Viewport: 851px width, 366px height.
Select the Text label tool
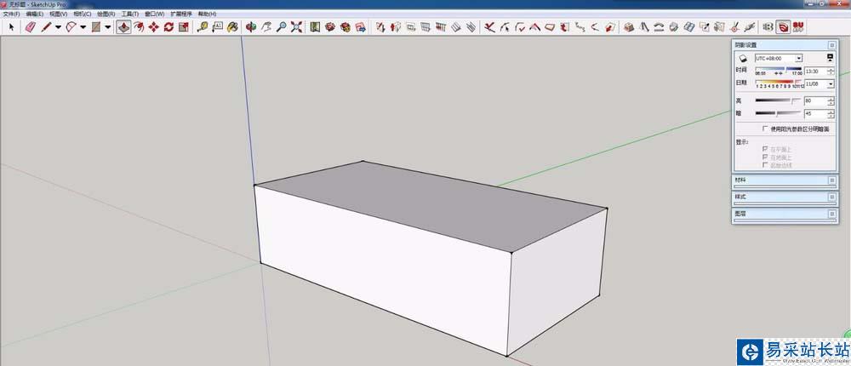[217, 27]
